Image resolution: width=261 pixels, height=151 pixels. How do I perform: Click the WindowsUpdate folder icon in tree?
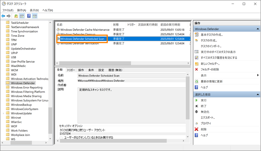pyautogui.click(x=8, y=113)
